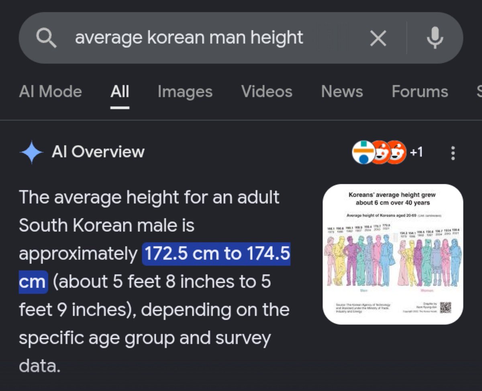
Task: Open the News tab
Action: coord(342,92)
